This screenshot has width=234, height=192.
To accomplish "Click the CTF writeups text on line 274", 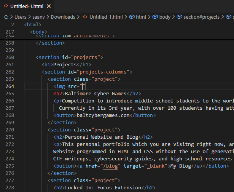I will (x=72, y=159).
